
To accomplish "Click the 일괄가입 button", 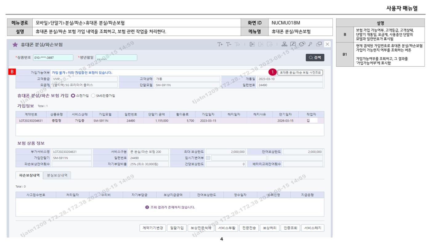I will pyautogui.click(x=177, y=228).
